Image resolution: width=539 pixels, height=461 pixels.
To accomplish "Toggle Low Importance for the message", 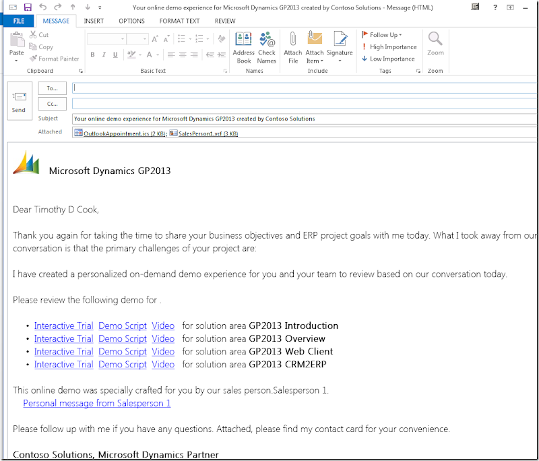I will [x=388, y=59].
